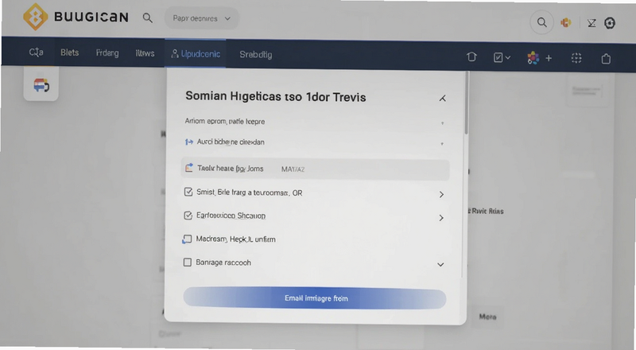Click the Email imiagre from button
Viewport: 636px width, 350px height.
(315, 298)
